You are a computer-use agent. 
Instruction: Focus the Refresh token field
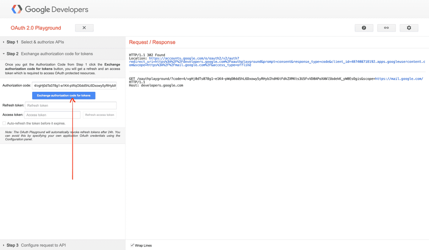point(71,105)
